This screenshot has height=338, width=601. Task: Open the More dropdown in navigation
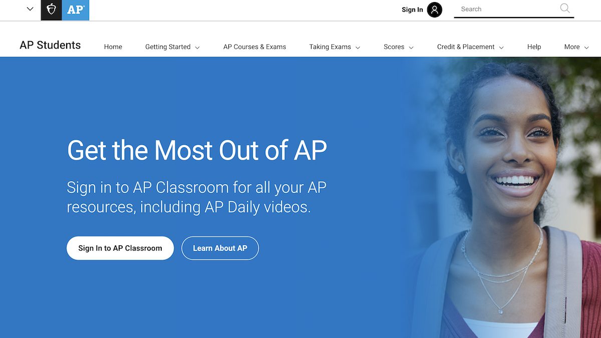(x=575, y=47)
